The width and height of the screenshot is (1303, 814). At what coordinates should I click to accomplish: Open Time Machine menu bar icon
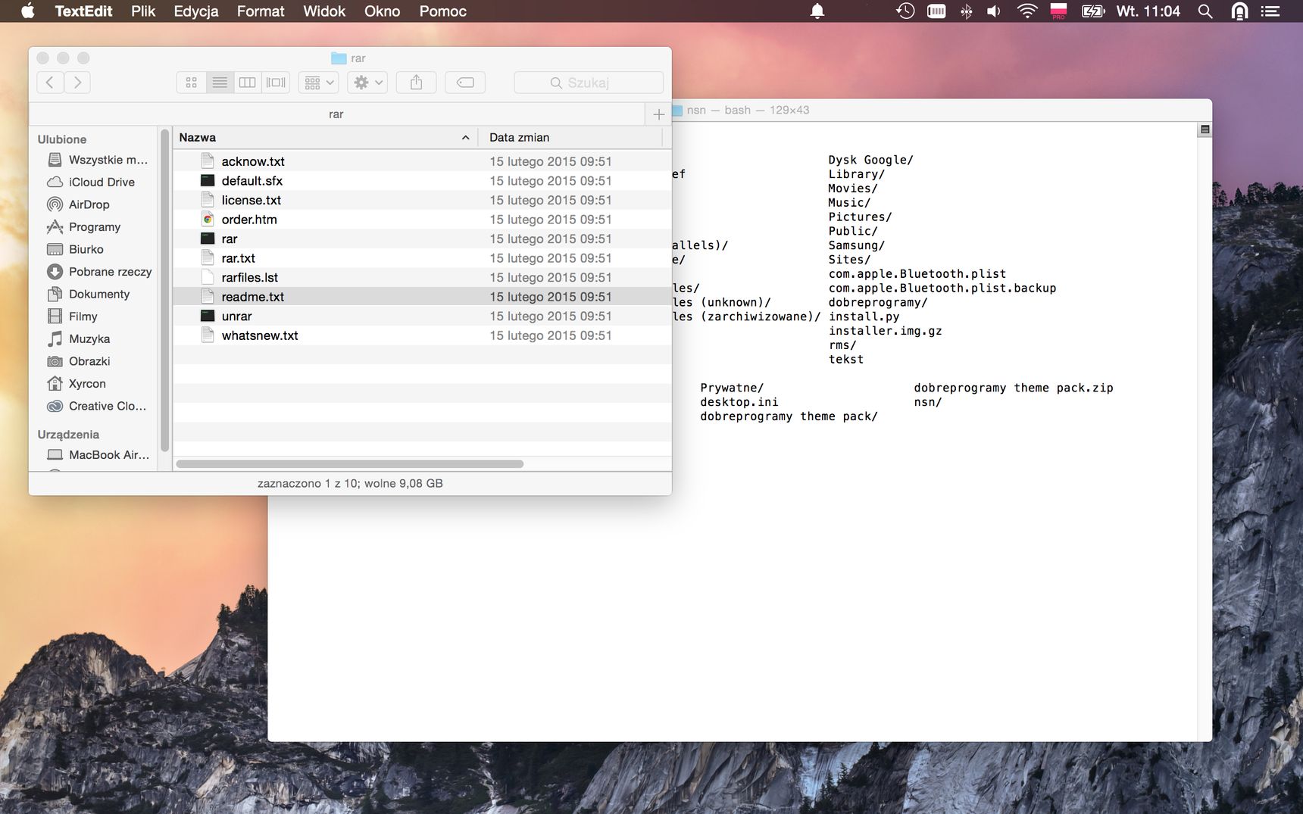pos(905,11)
